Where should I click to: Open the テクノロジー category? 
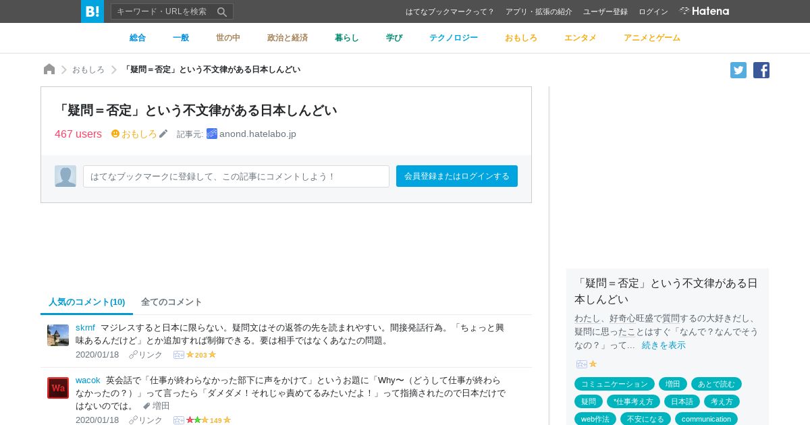[x=454, y=38]
